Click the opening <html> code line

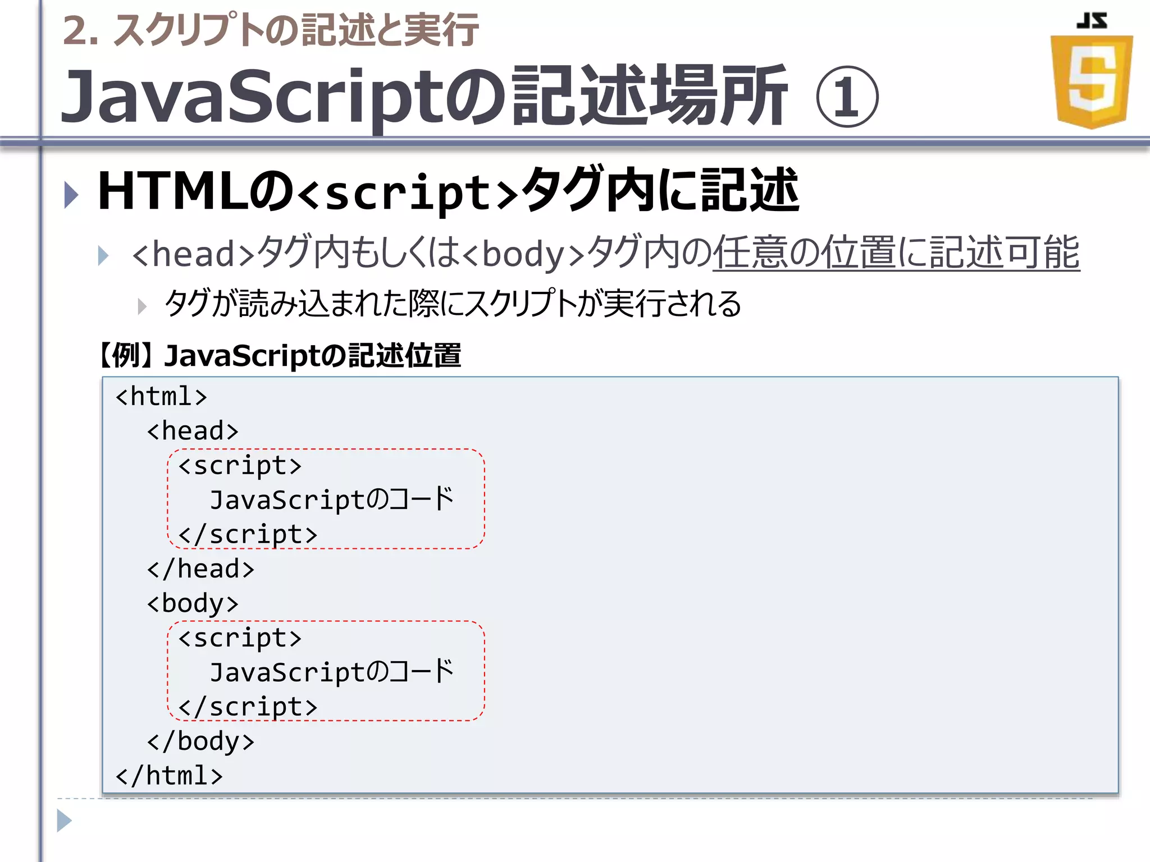pyautogui.click(x=161, y=396)
